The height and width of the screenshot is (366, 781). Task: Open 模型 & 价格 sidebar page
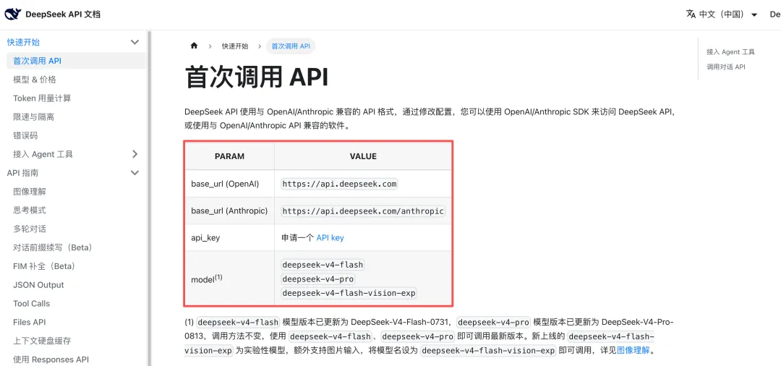click(35, 80)
